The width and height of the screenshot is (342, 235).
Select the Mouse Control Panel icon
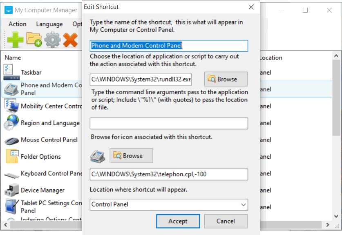[11, 140]
